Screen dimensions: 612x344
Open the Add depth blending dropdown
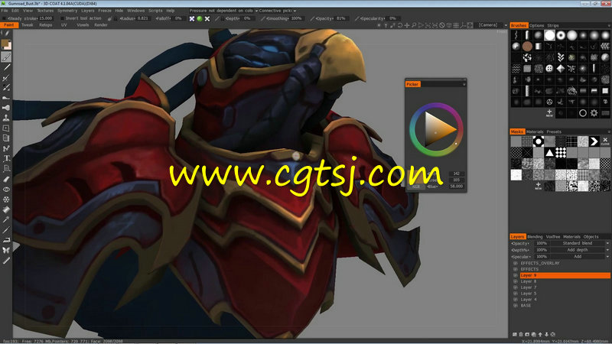point(580,250)
